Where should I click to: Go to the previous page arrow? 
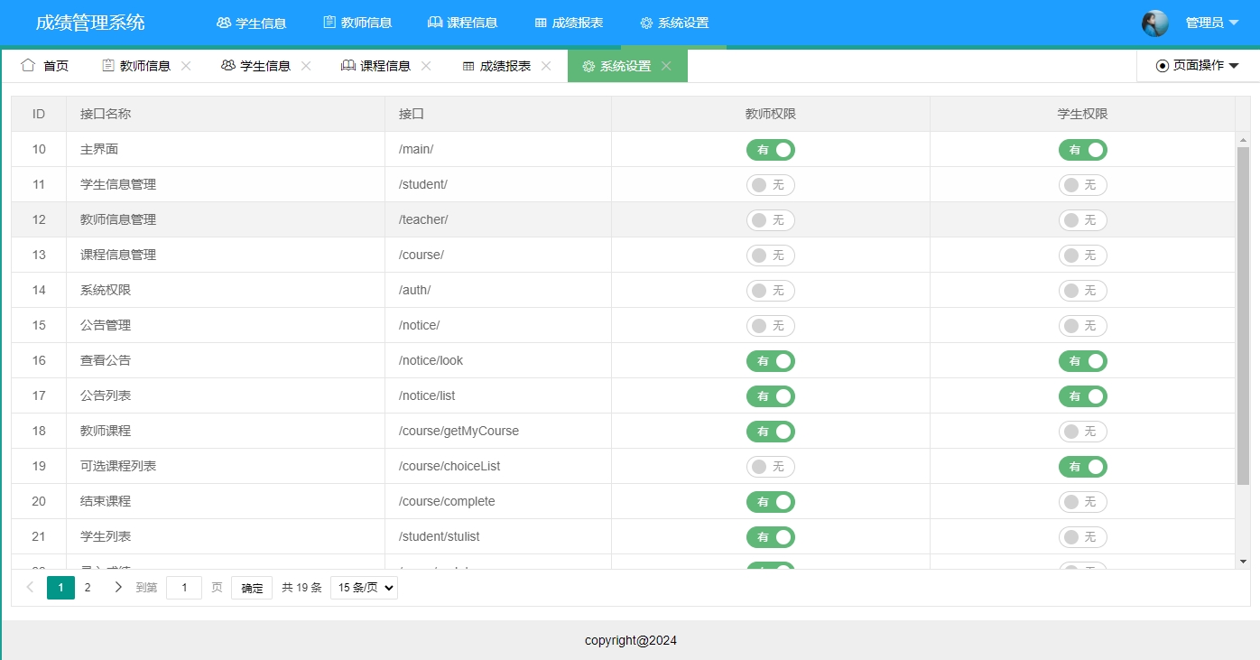tap(30, 588)
